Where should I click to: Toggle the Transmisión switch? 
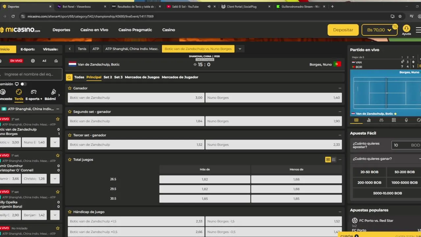(24, 84)
